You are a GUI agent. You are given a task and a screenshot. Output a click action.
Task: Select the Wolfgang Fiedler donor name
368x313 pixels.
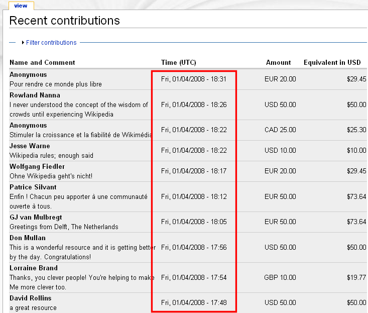(37, 166)
